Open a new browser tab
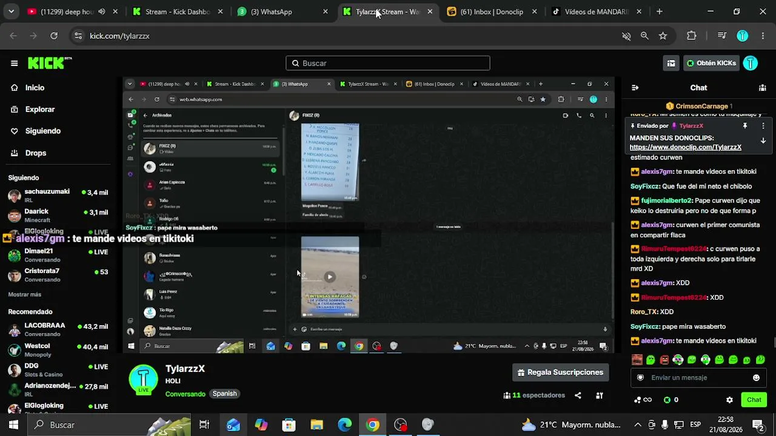 (x=660, y=12)
